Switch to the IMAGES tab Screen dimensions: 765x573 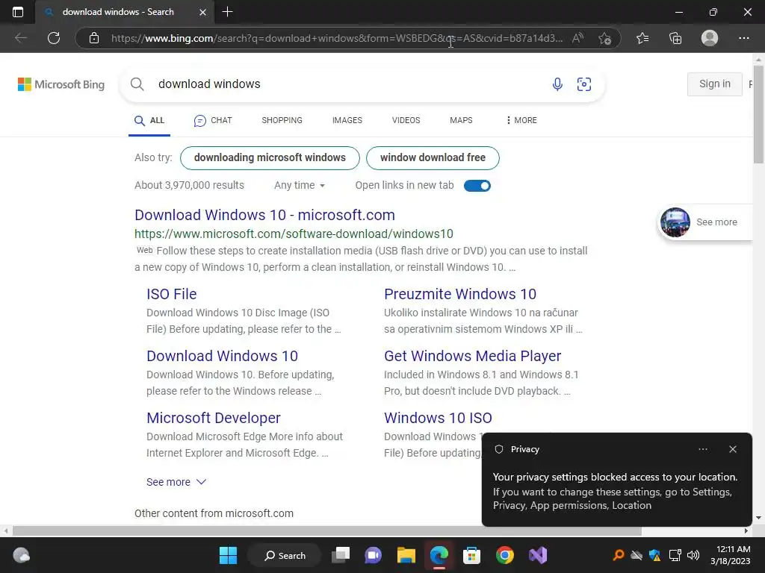347,120
